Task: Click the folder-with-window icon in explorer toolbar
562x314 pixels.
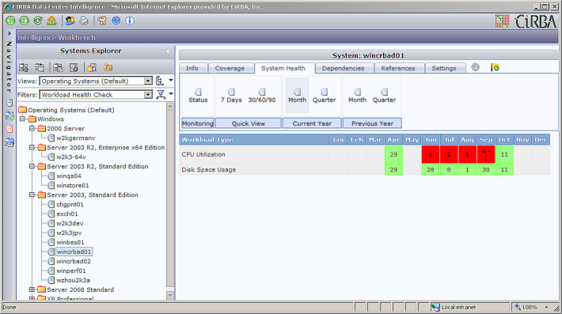Action: [92, 67]
